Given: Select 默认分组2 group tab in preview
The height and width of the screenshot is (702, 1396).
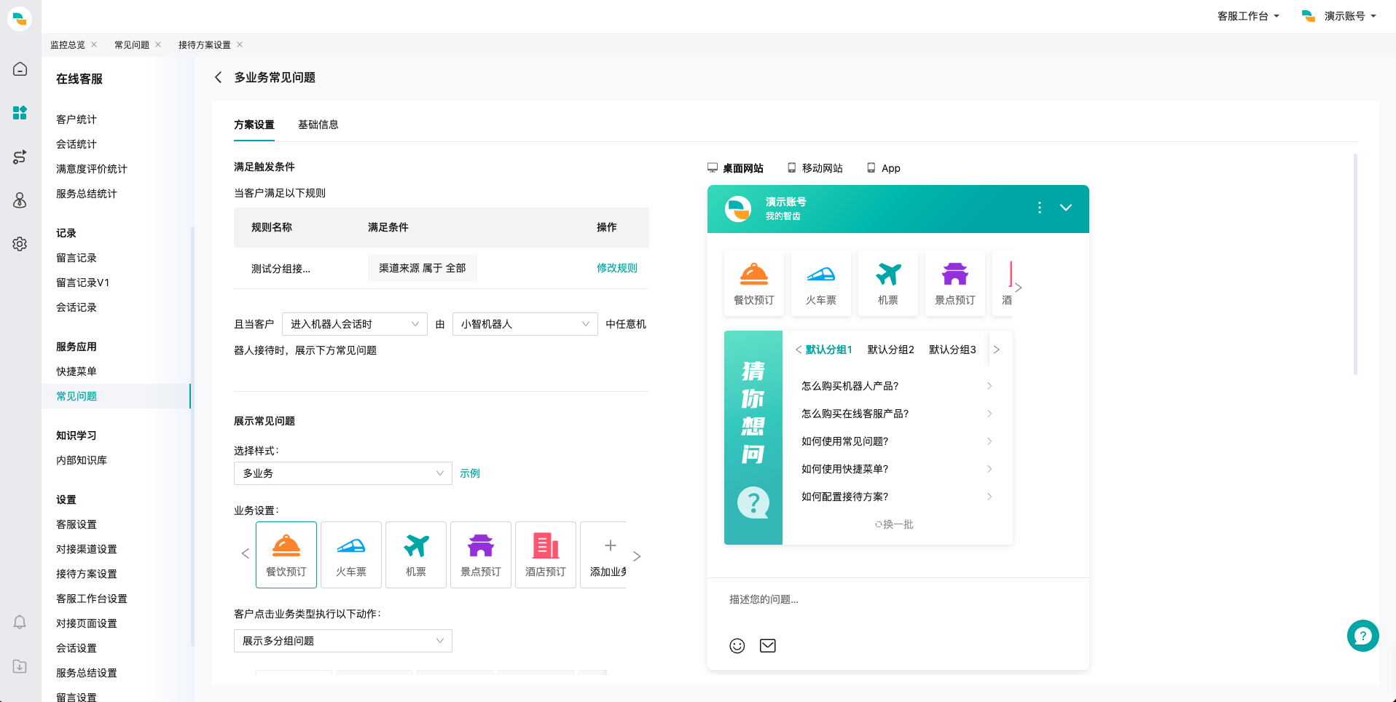Looking at the screenshot, I should [x=891, y=350].
